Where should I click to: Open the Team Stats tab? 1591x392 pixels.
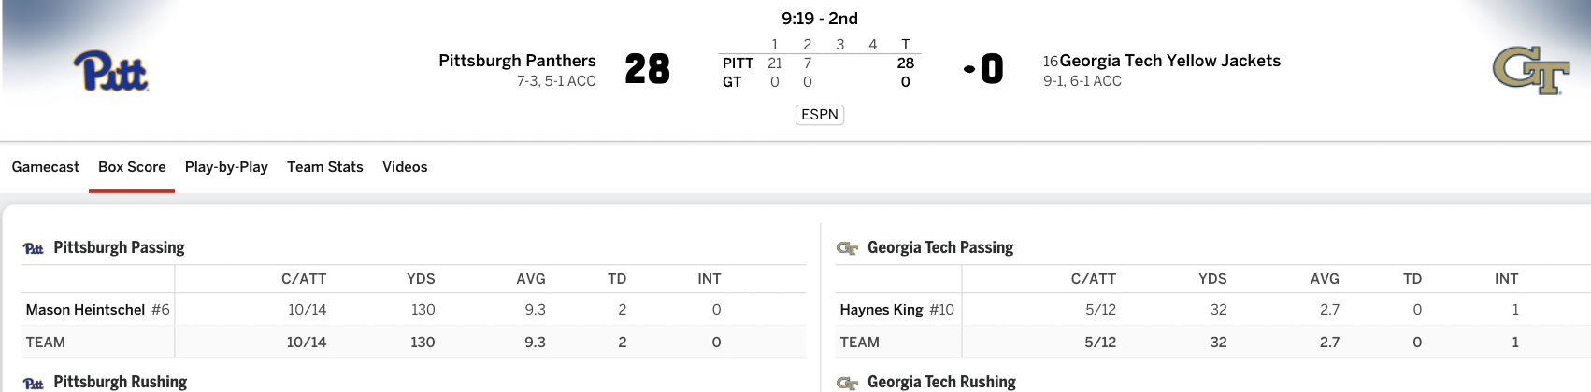325,167
